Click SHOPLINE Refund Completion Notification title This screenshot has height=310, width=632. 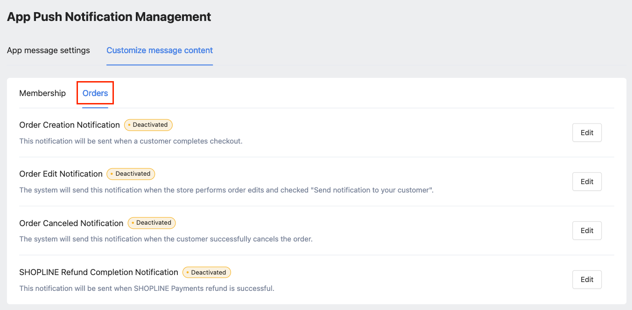pos(98,272)
